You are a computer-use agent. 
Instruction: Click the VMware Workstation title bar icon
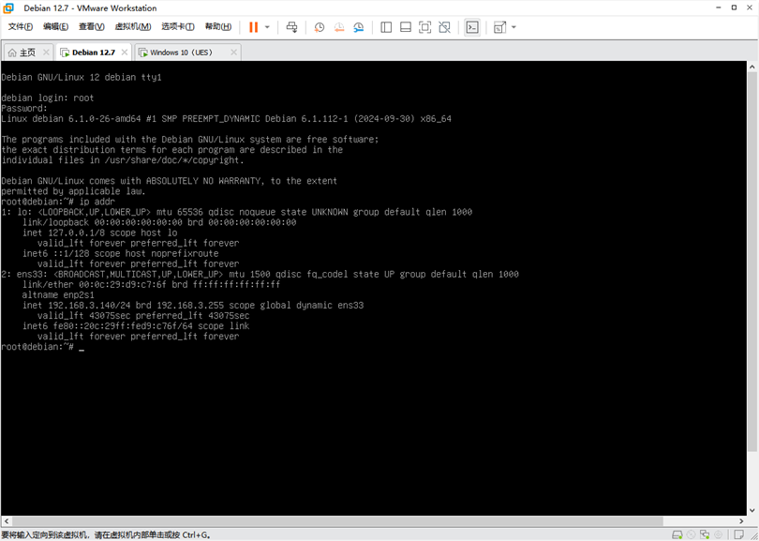[x=8, y=8]
